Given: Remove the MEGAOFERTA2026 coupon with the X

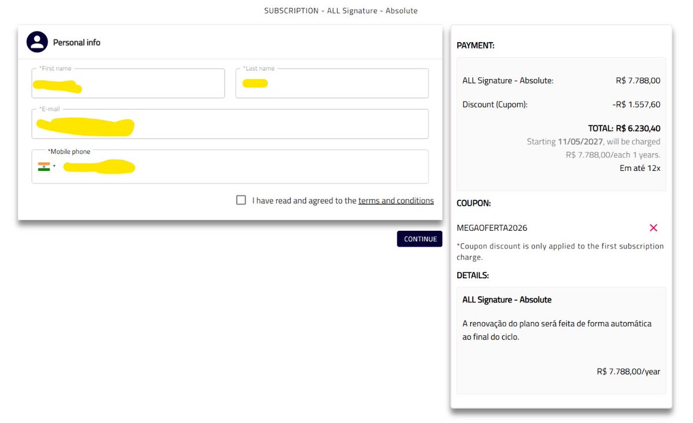Looking at the screenshot, I should [x=653, y=228].
